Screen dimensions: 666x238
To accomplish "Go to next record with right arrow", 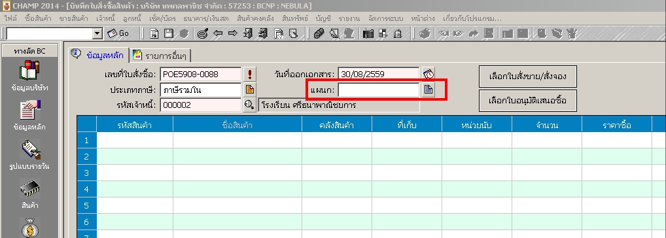I will coord(233,33).
